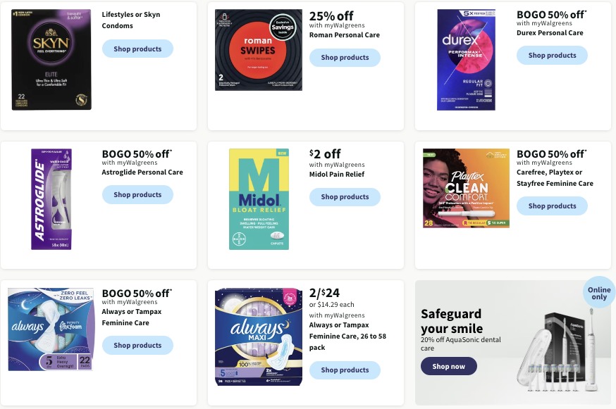Click Shop products under Astroglide Personal Care
This screenshot has height=409, width=616.
pyautogui.click(x=137, y=194)
